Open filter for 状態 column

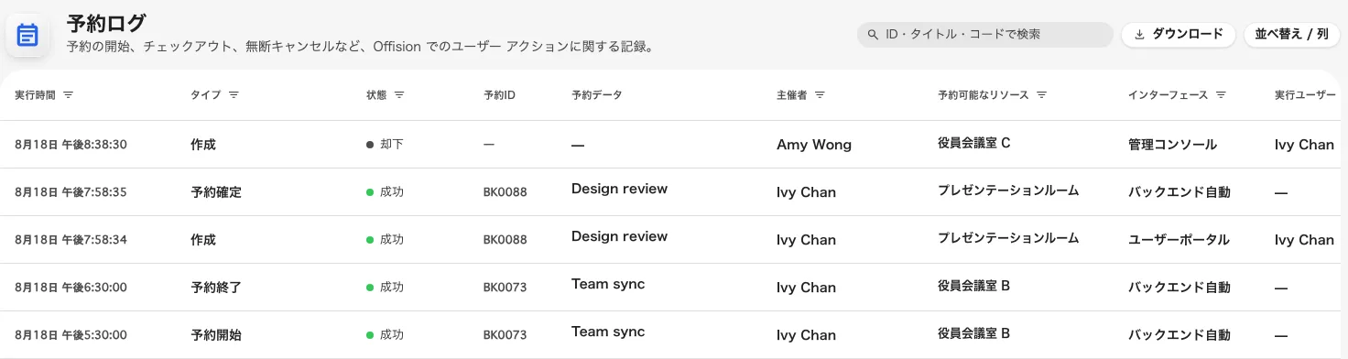(399, 95)
